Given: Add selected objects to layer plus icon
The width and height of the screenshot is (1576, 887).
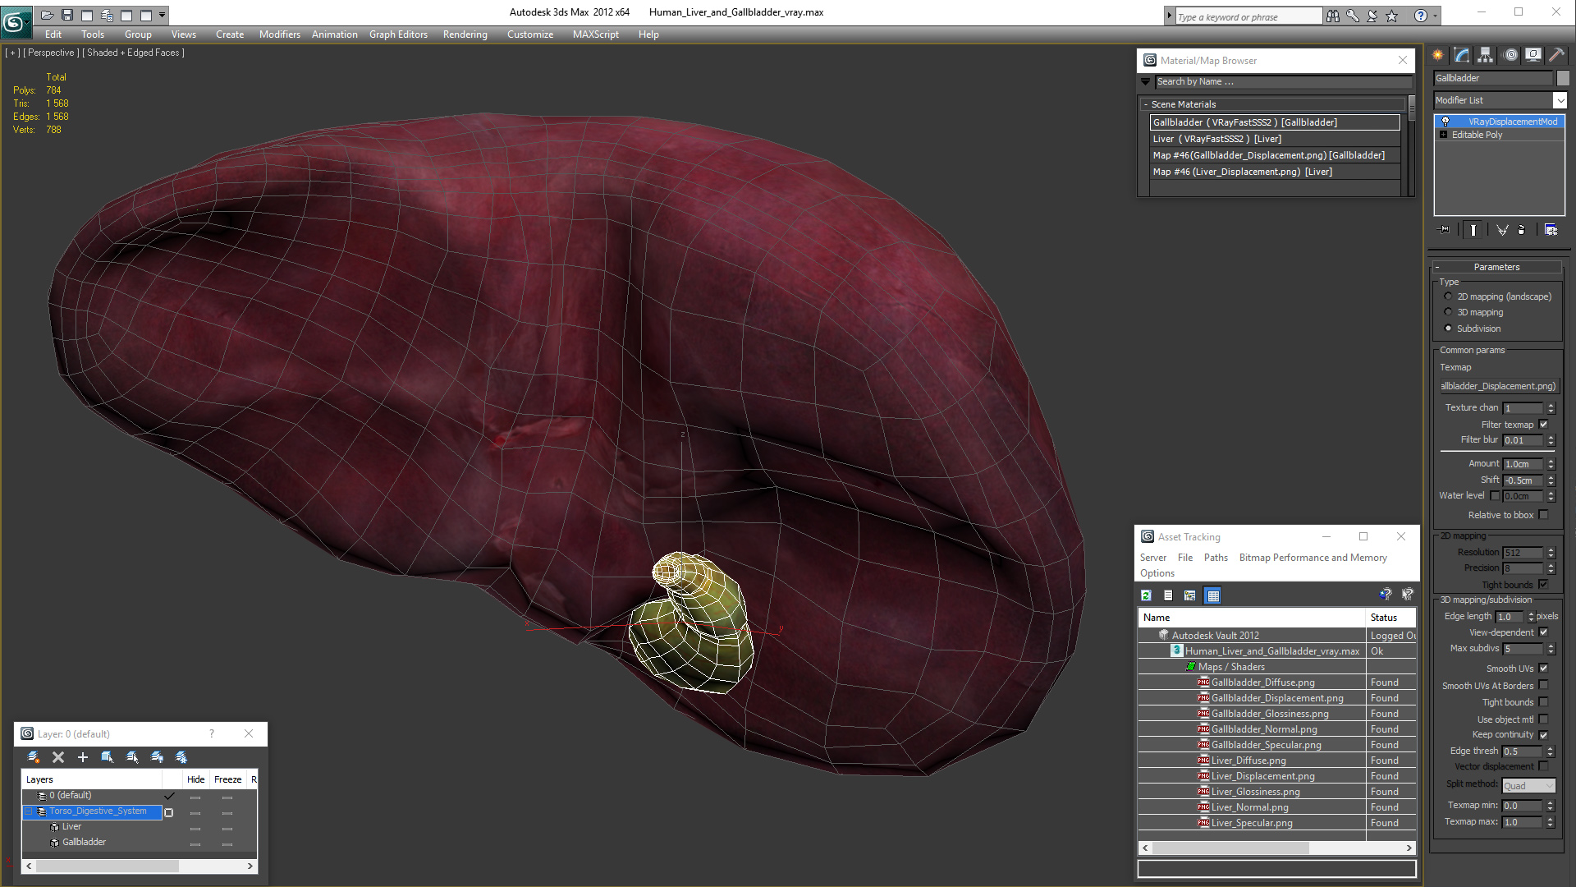Looking at the screenshot, I should tap(82, 757).
